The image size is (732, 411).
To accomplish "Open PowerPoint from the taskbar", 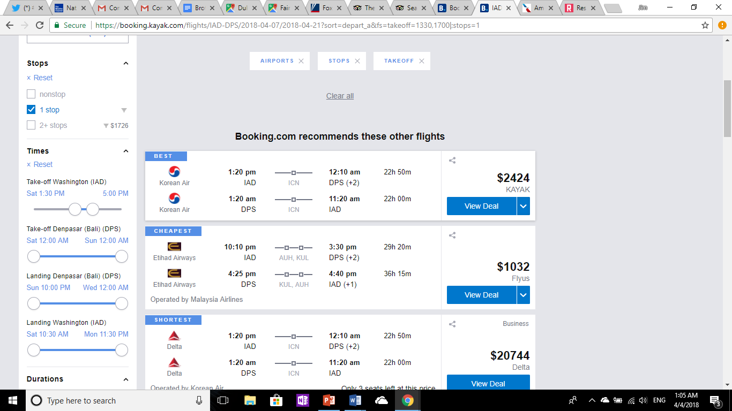I will click(328, 400).
